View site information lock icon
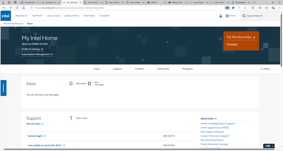This screenshot has width=283, height=151. click(x=31, y=8)
